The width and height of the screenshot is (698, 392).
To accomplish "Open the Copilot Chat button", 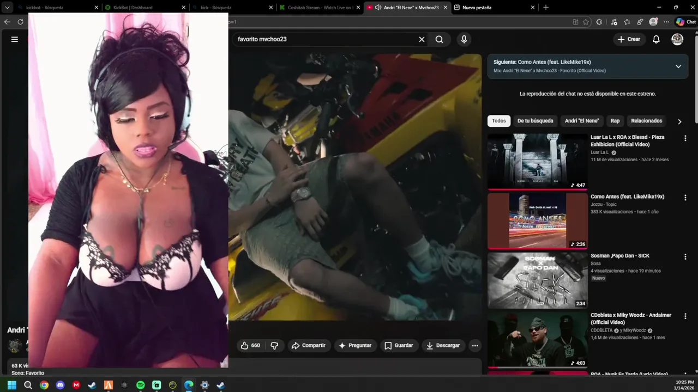I will 686,22.
